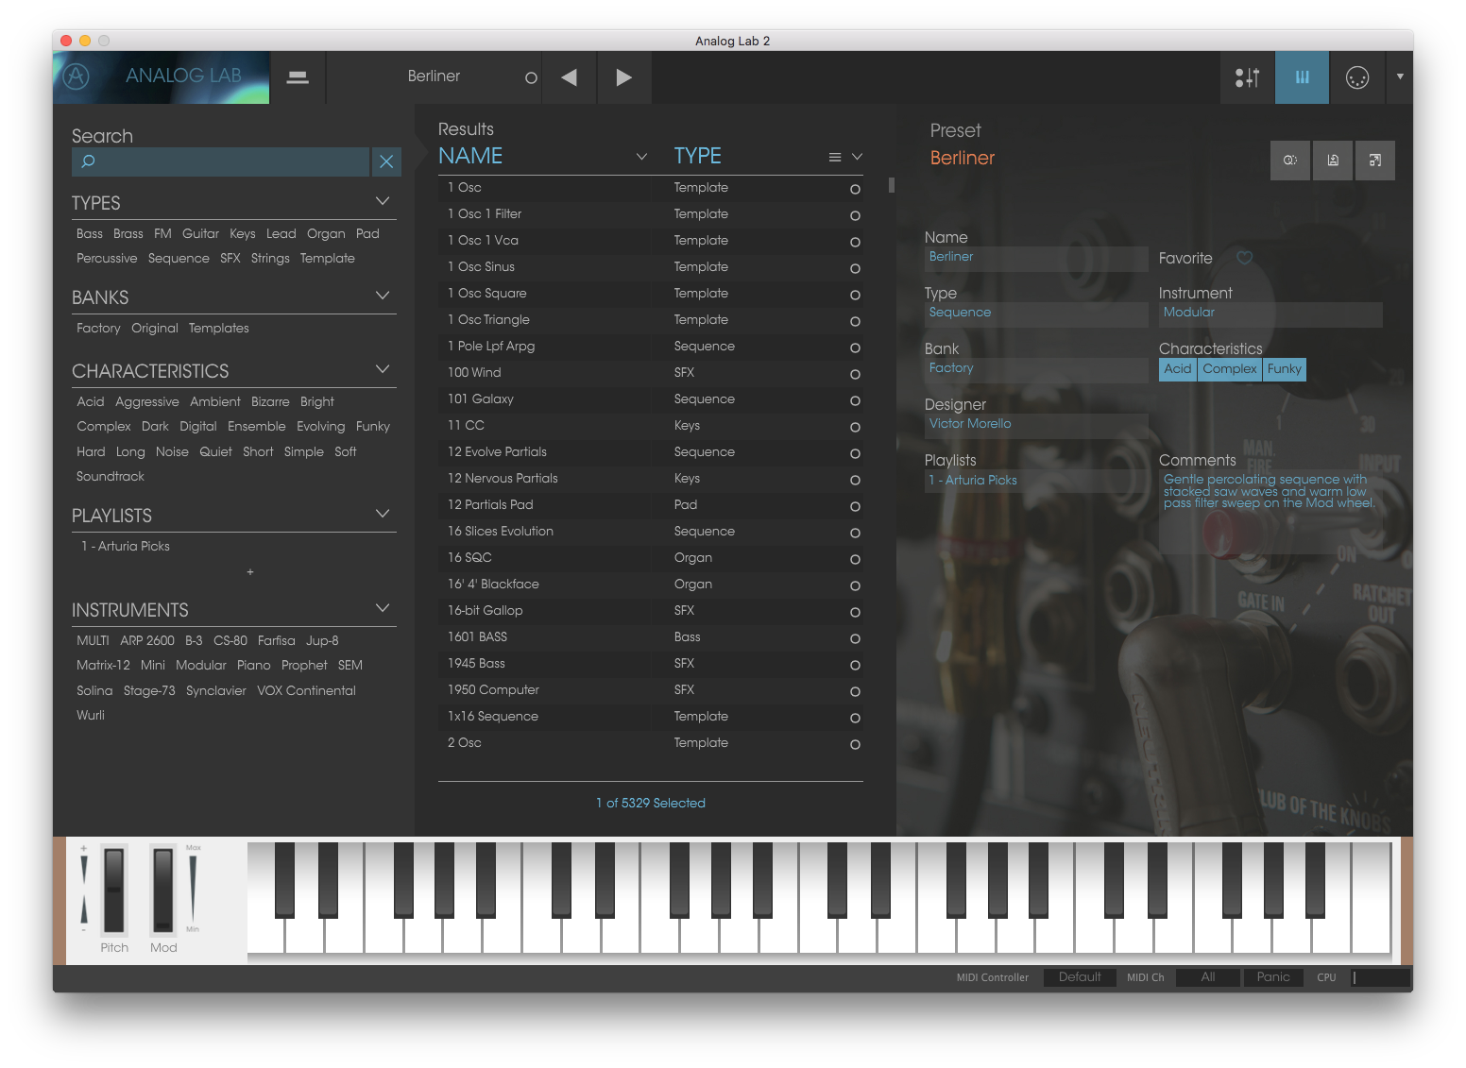Select the 16' 4' Blackface preset
Image resolution: width=1466 pixels, height=1068 pixels.
pos(651,585)
